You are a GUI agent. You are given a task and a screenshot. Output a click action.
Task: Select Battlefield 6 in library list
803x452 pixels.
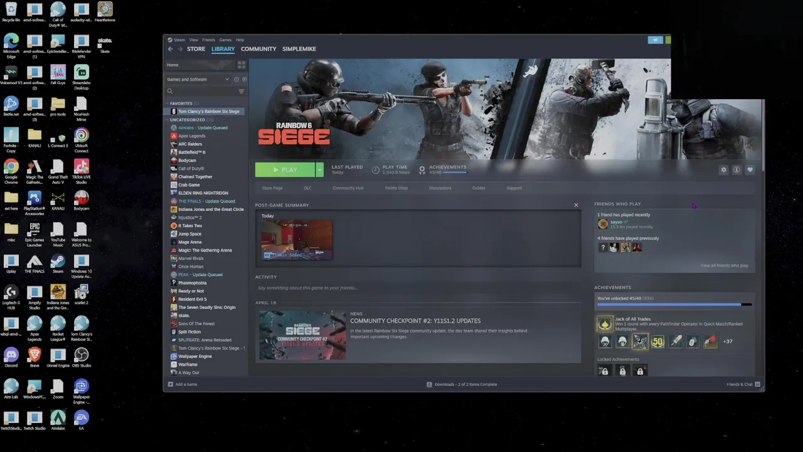click(191, 152)
